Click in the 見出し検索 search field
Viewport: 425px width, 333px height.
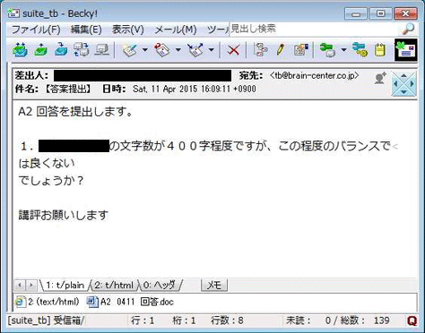point(314,29)
